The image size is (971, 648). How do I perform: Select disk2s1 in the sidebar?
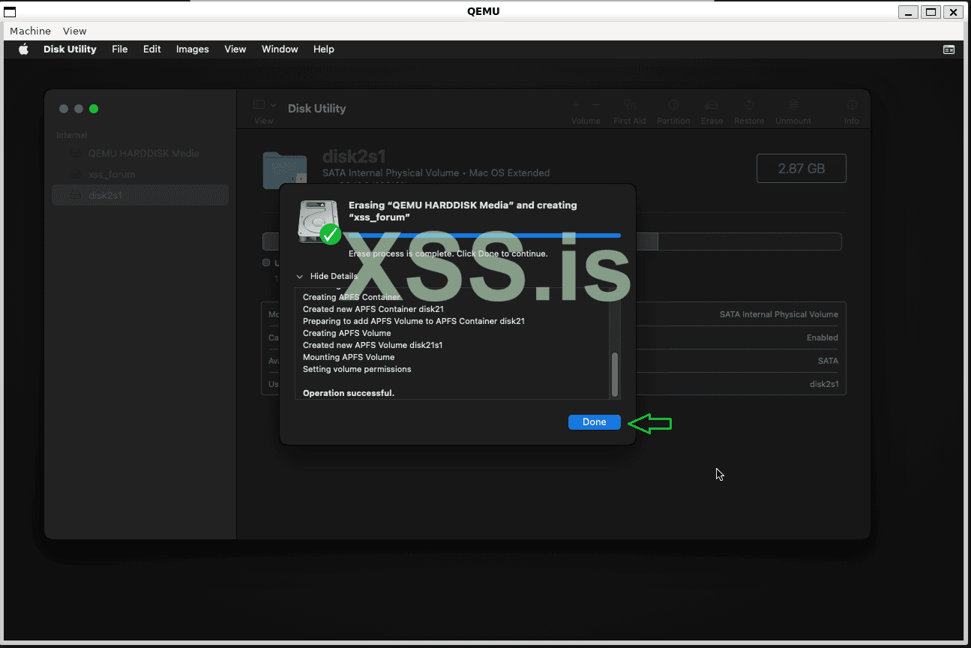tap(140, 196)
